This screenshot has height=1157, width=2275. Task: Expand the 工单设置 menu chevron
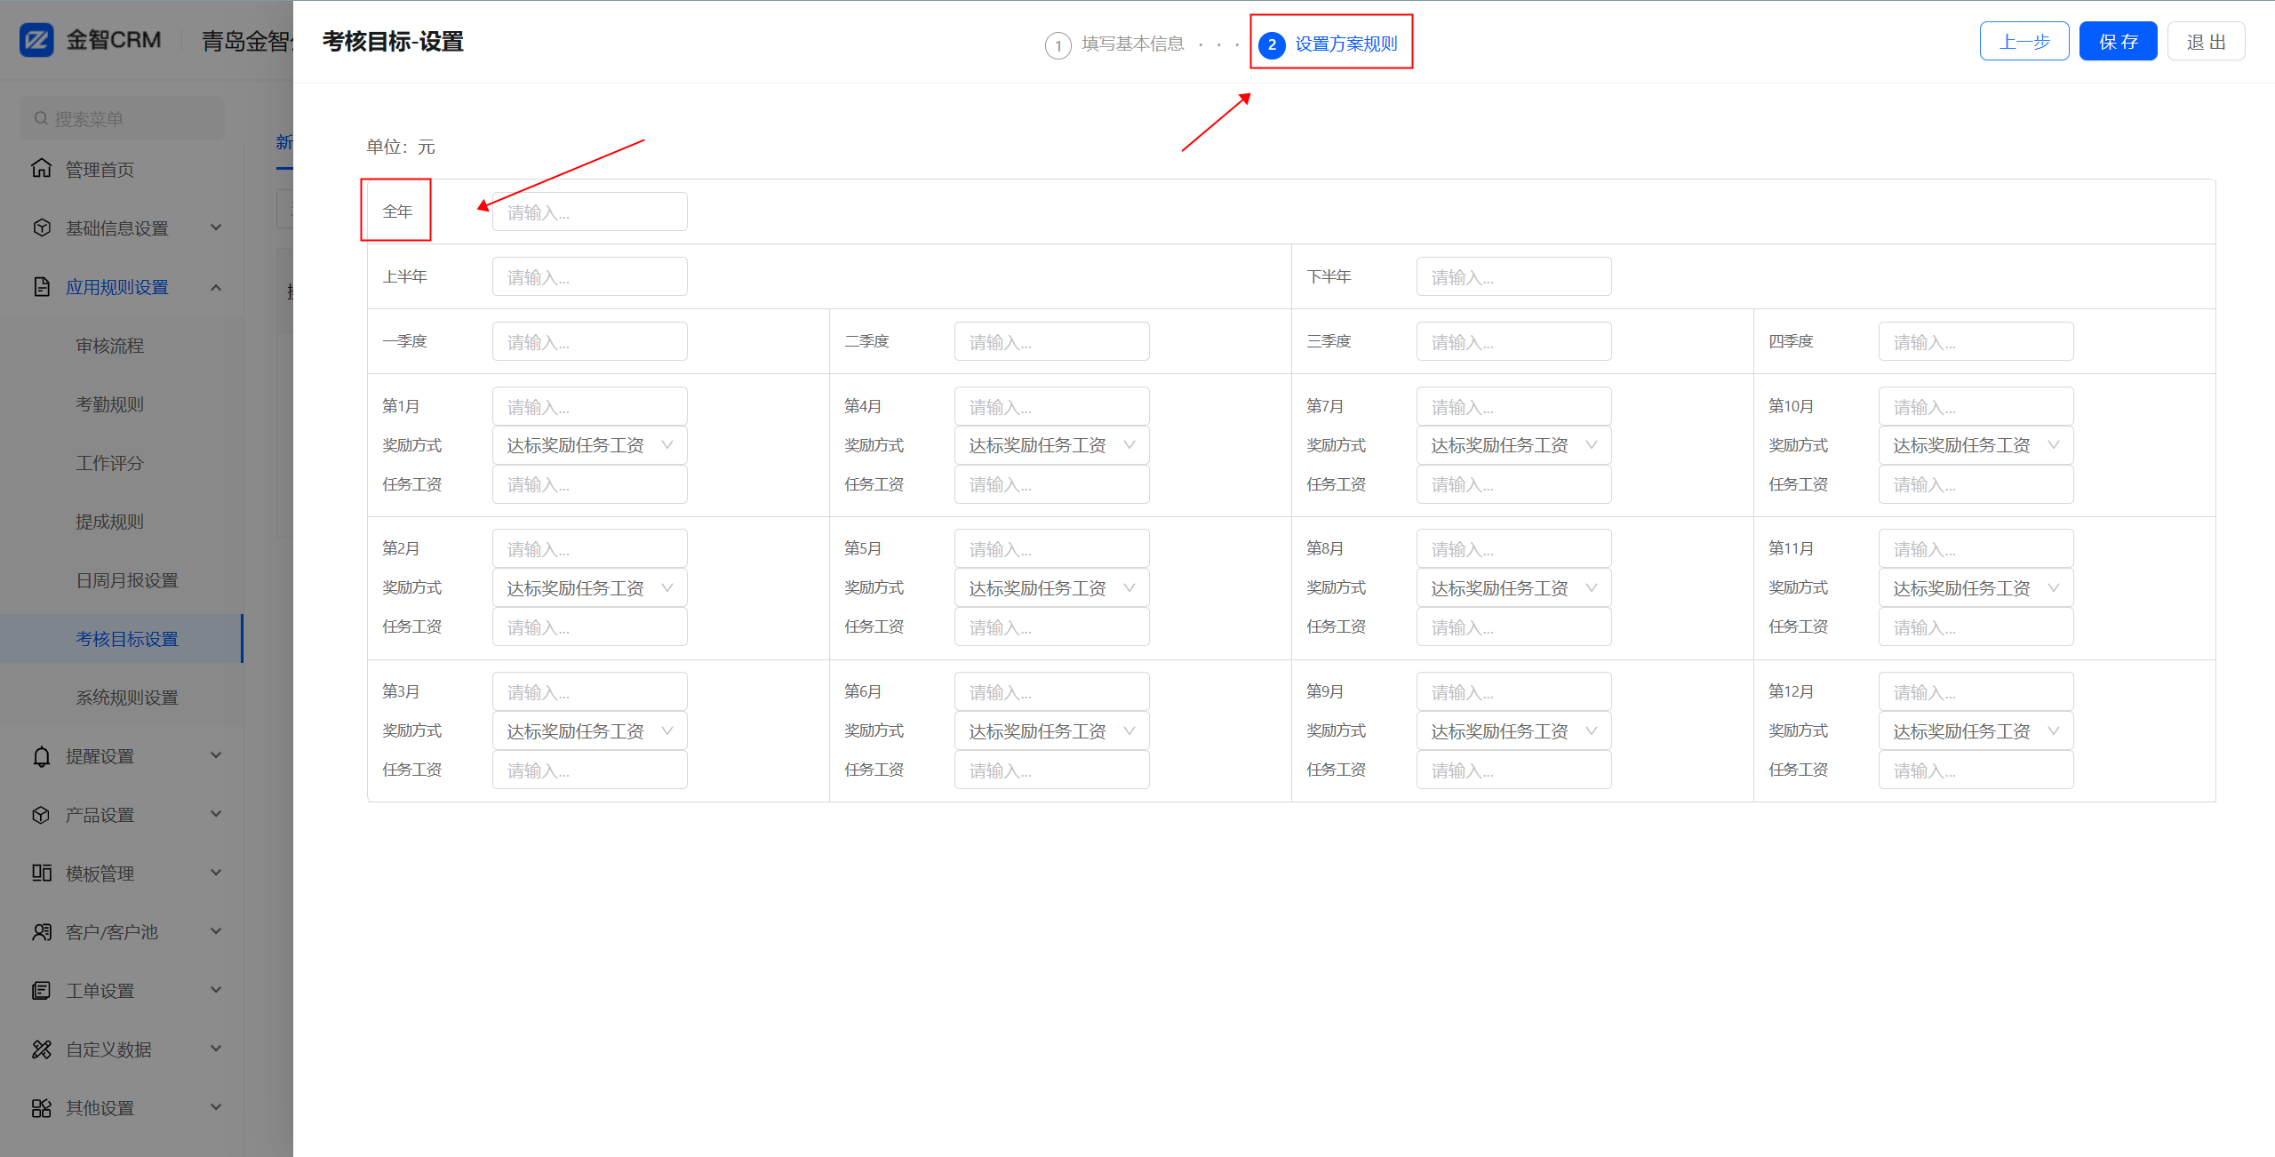click(x=216, y=990)
